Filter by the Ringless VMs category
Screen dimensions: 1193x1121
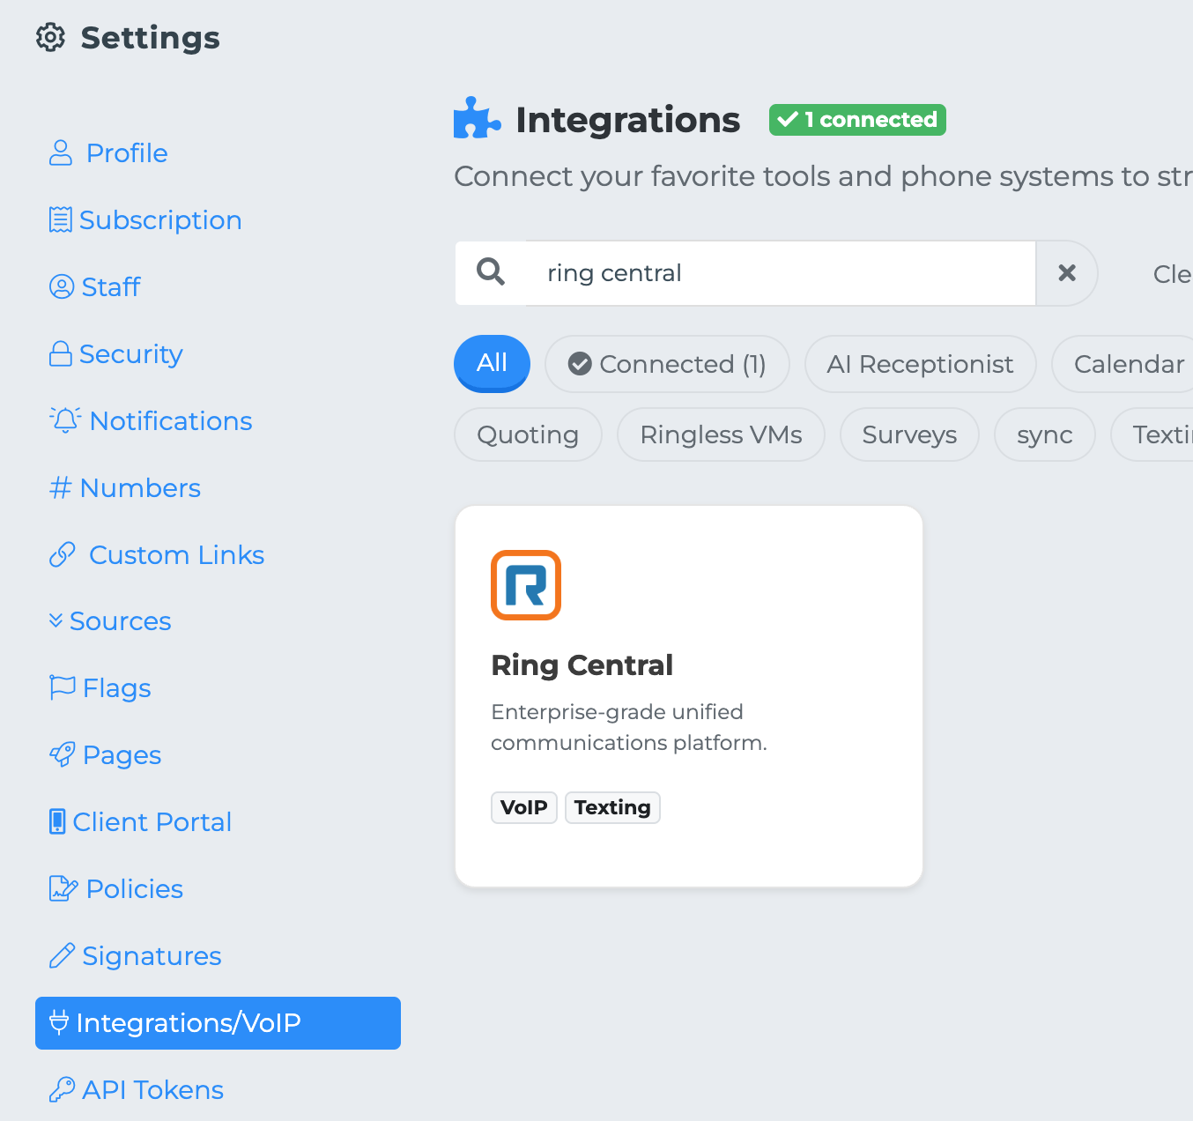coord(721,434)
